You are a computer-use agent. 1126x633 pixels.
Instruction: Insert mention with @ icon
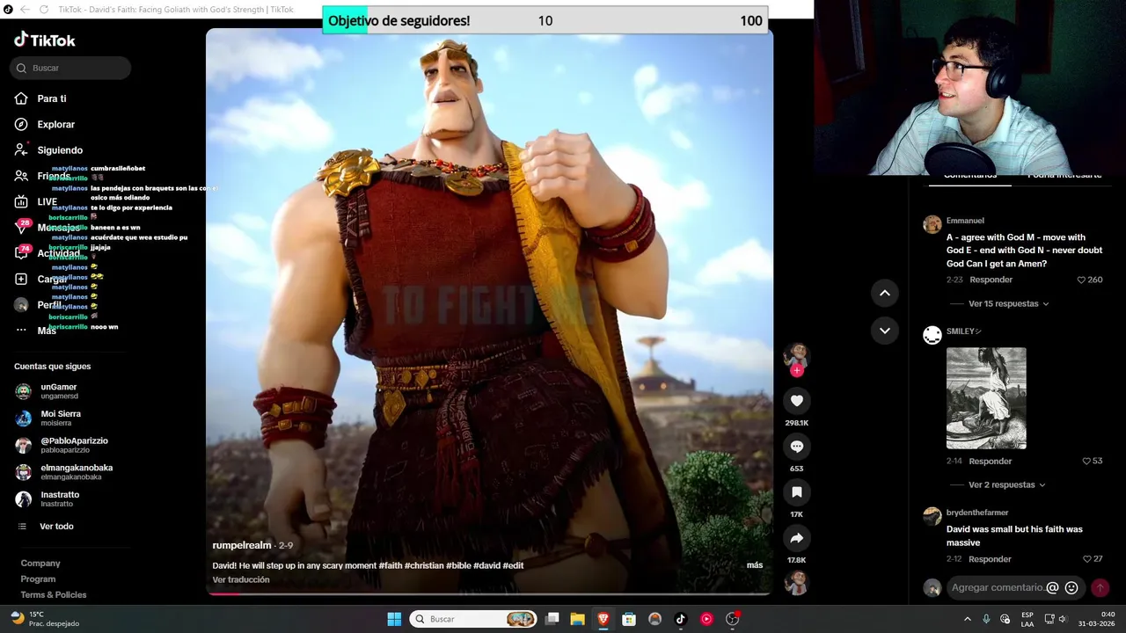1052,587
